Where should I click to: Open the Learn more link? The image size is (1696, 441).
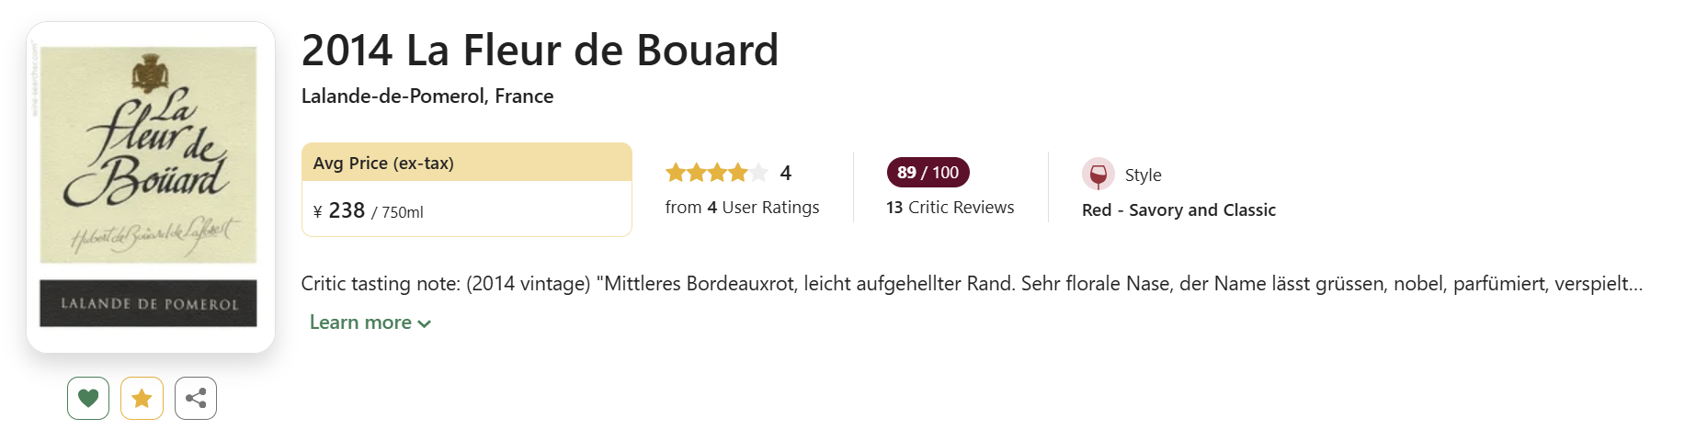[x=360, y=322]
